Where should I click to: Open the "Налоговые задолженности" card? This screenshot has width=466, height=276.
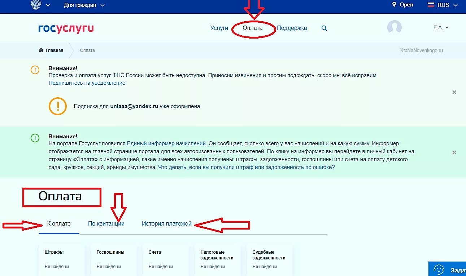(x=217, y=260)
